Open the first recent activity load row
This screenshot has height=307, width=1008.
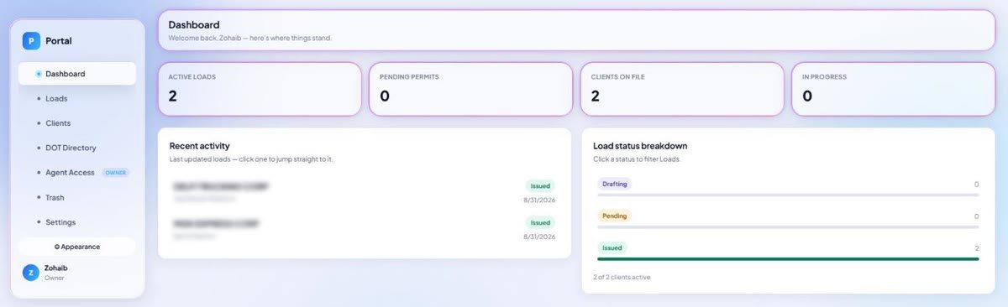tap(364, 191)
